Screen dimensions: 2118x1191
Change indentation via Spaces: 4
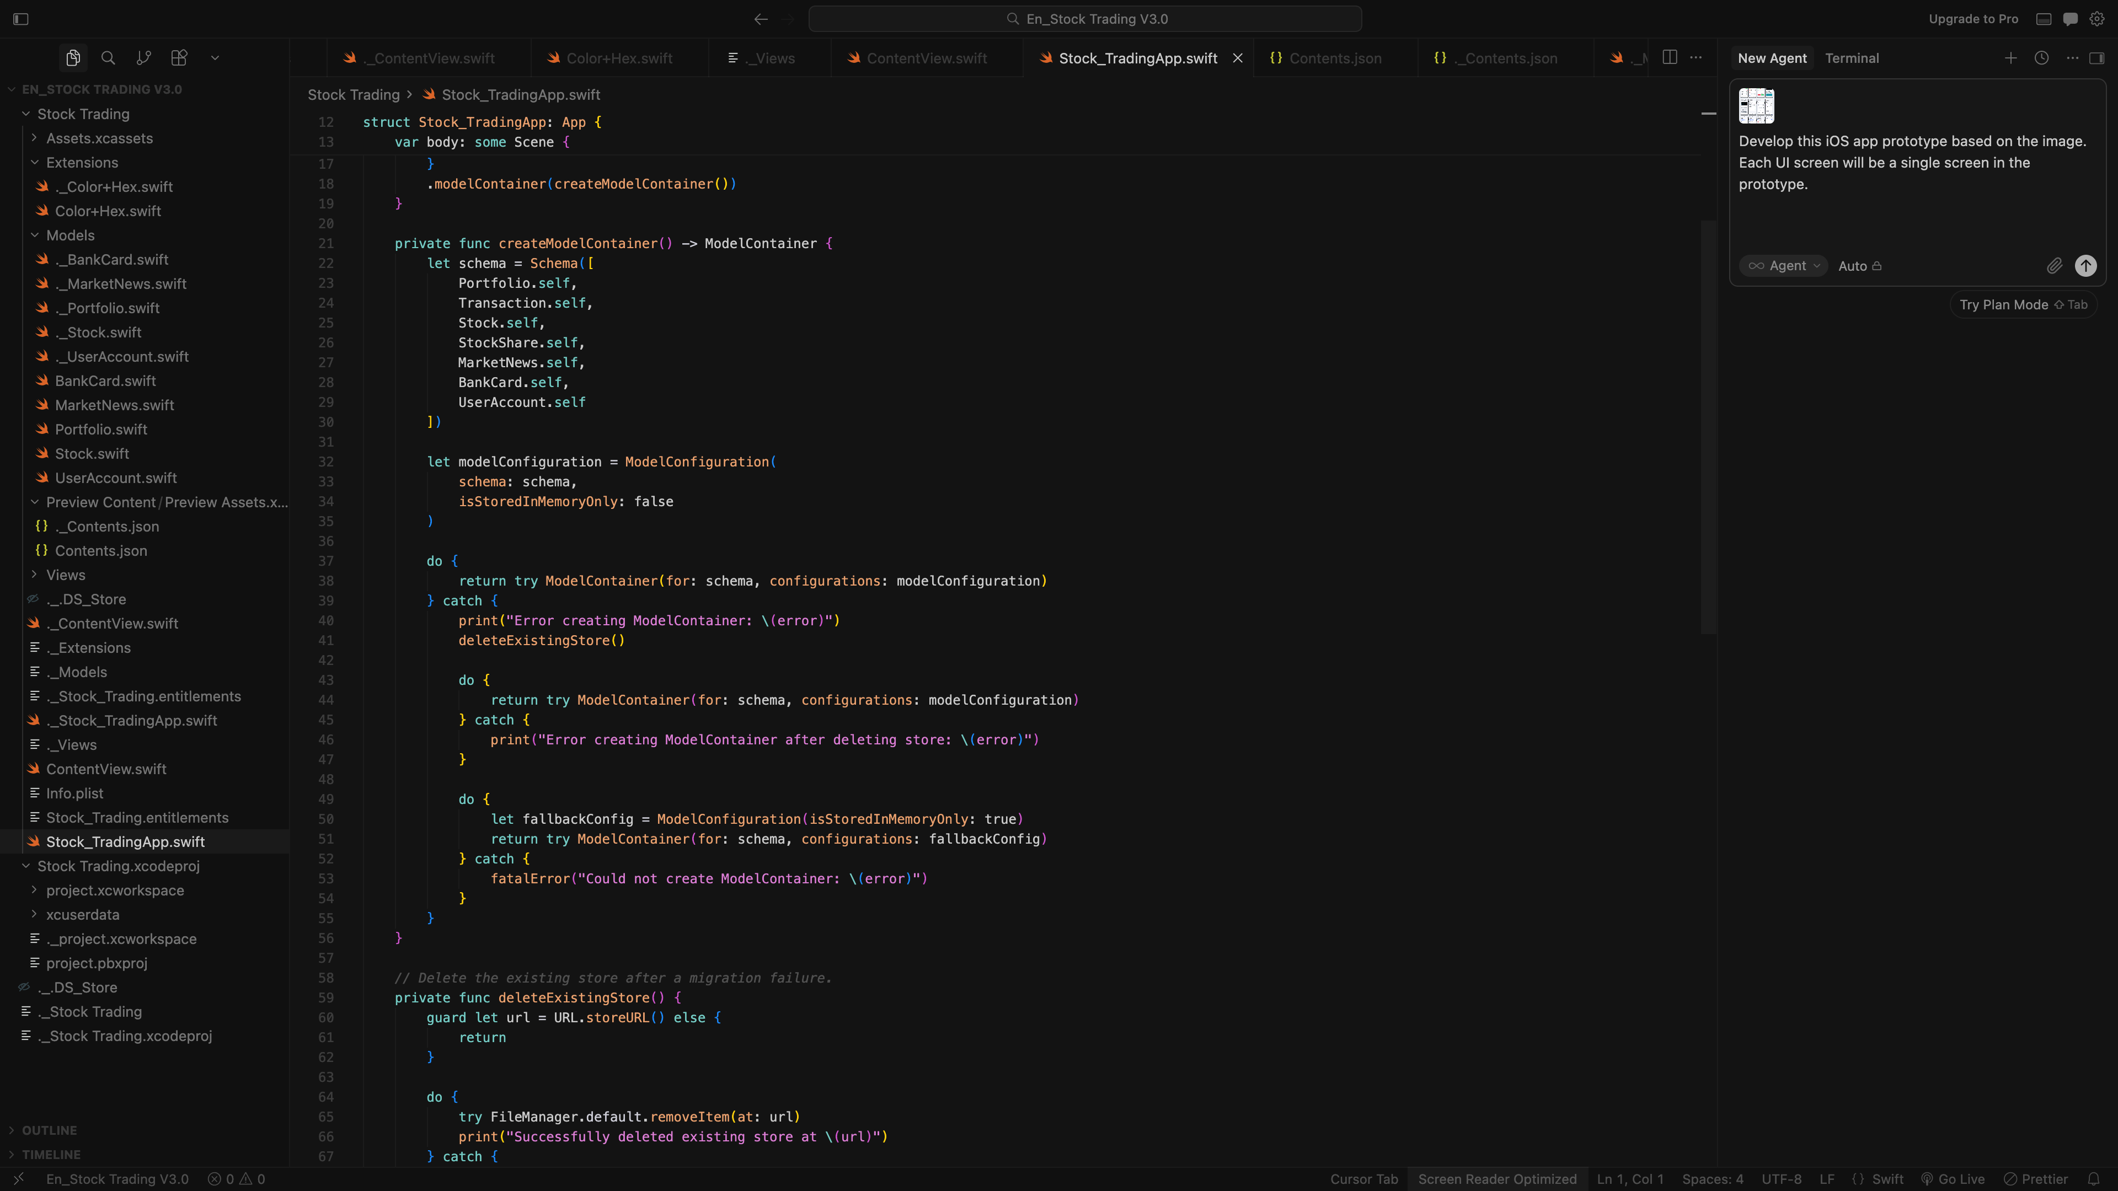pos(1713,1179)
